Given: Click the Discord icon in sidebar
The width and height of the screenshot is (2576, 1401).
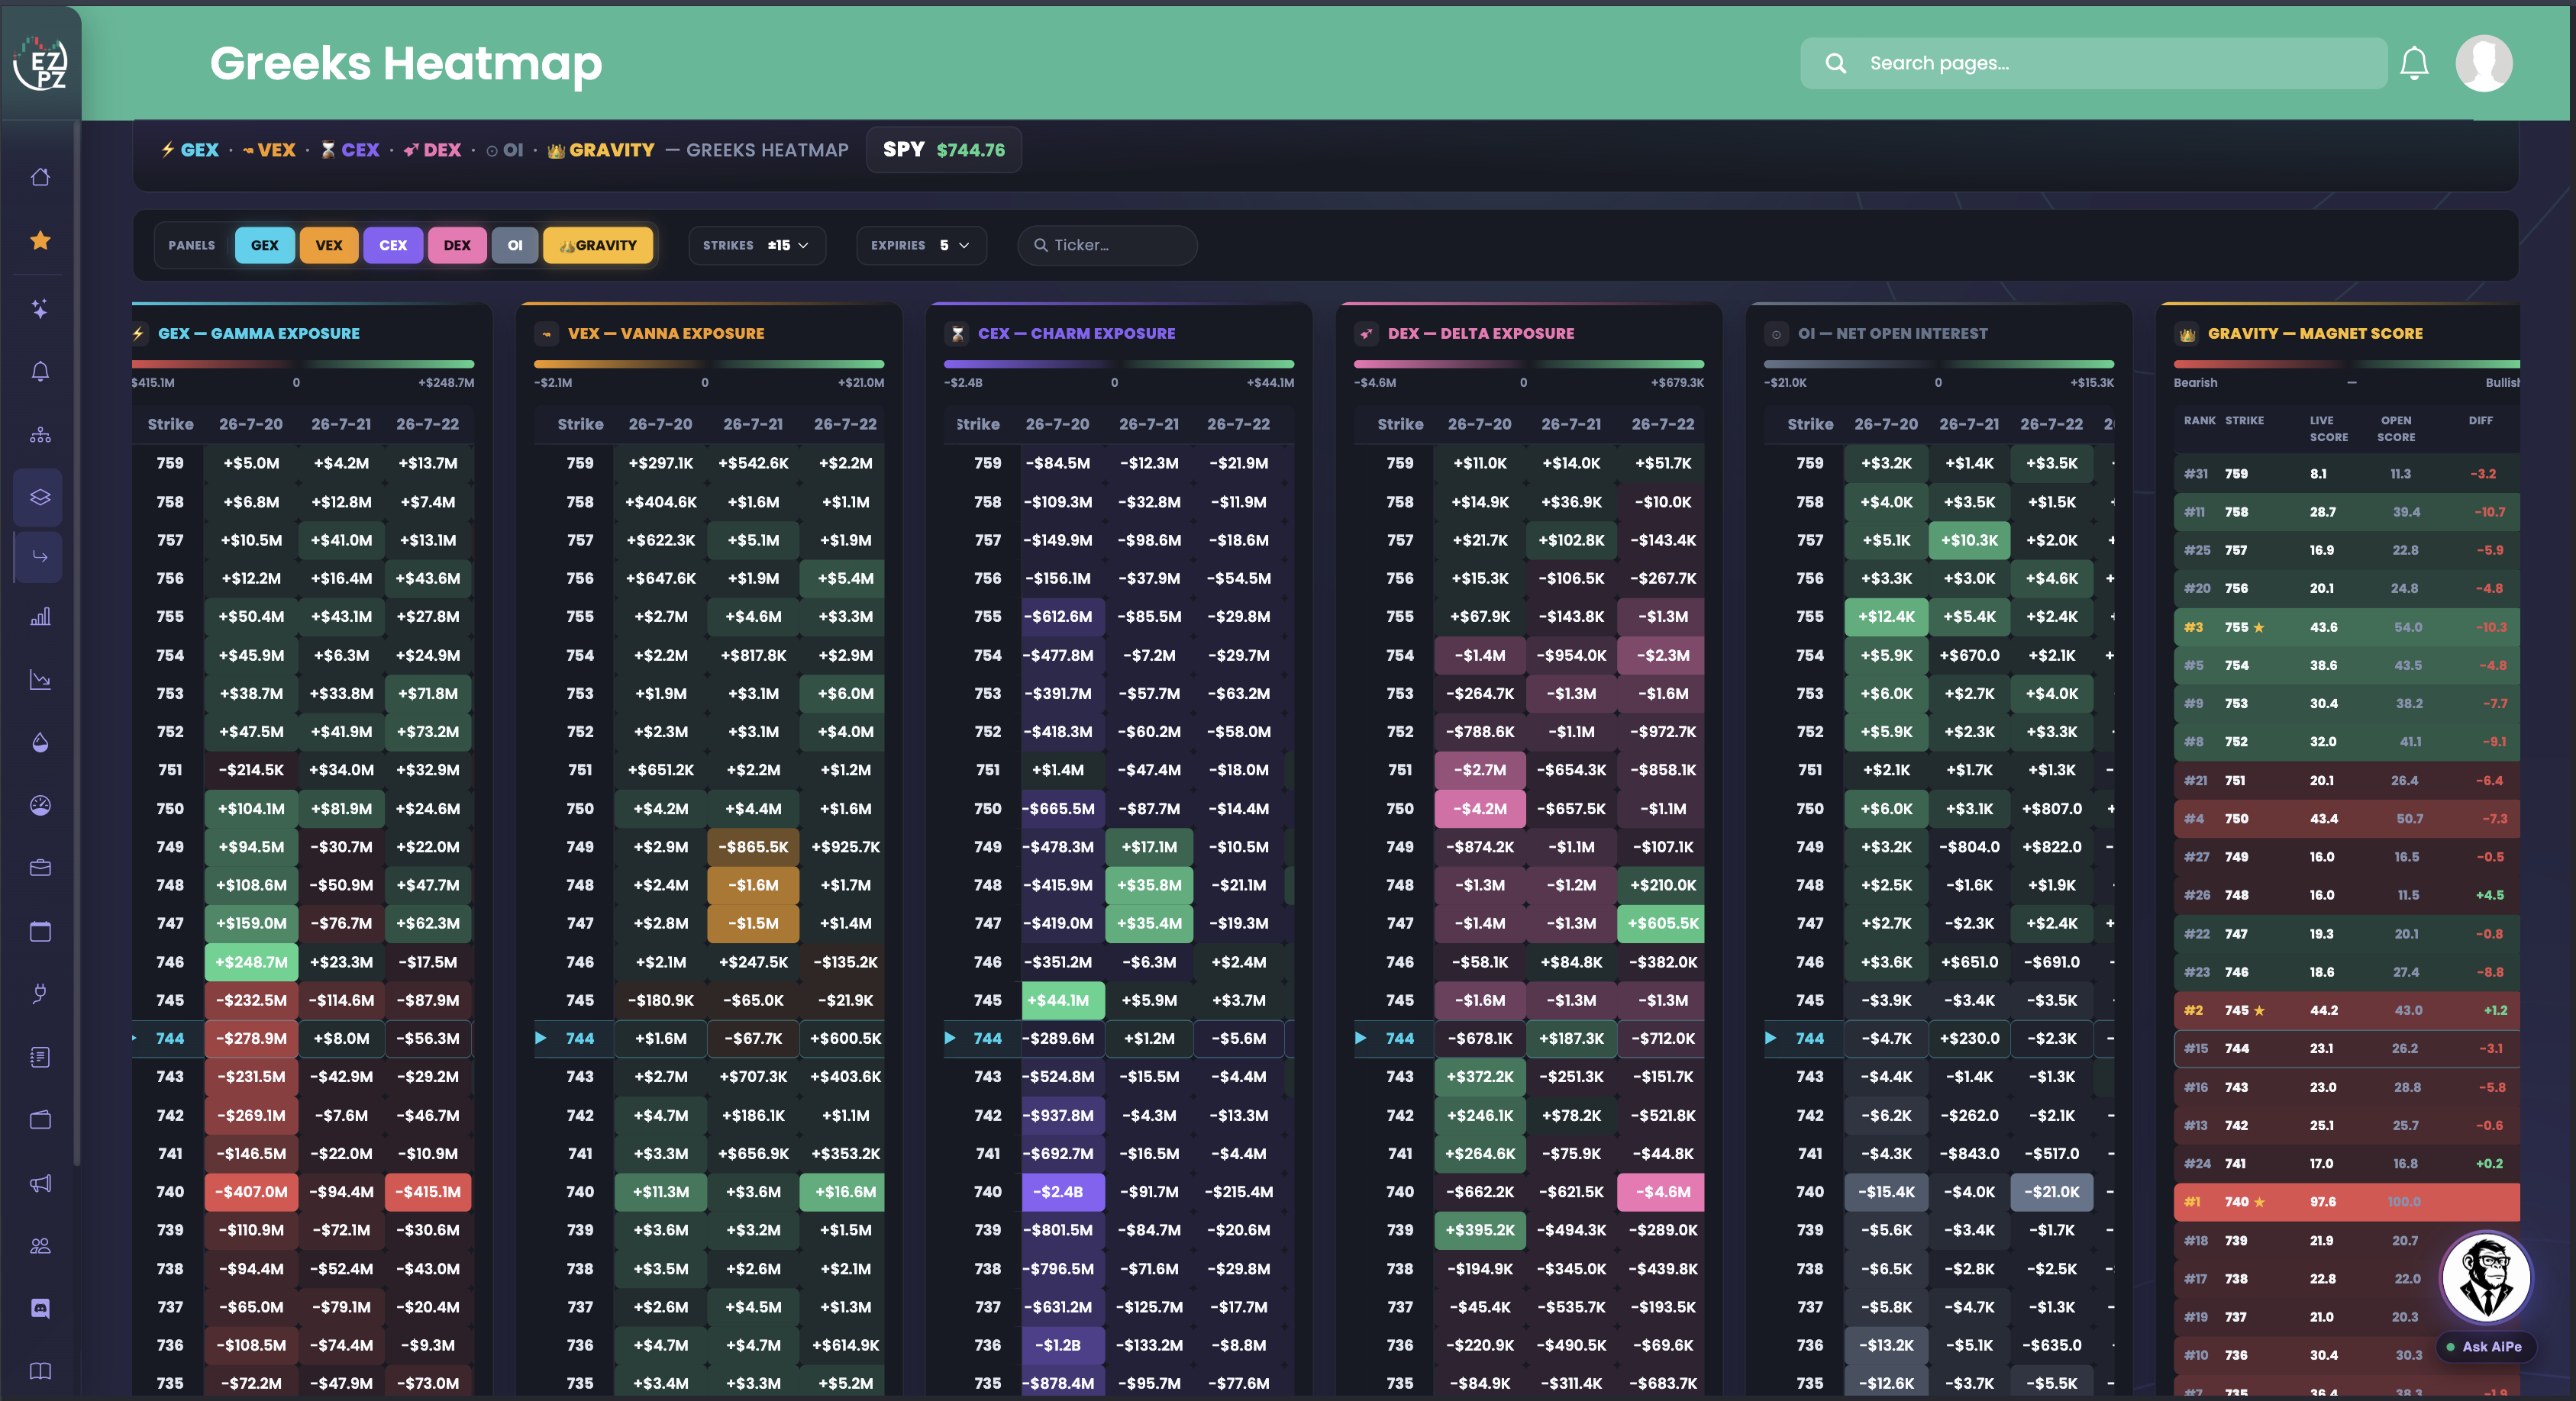Looking at the screenshot, I should tap(40, 1308).
